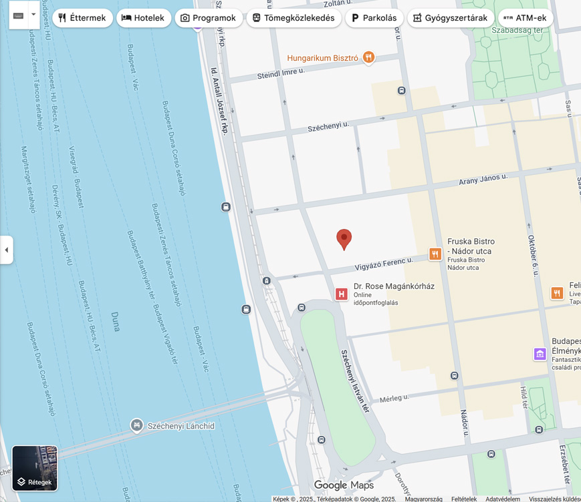Click the Széchenyi Lánchíd landmark icon
The height and width of the screenshot is (502, 581).
(x=136, y=425)
